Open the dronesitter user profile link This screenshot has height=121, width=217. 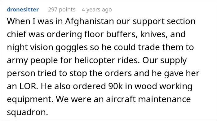[x=23, y=10]
